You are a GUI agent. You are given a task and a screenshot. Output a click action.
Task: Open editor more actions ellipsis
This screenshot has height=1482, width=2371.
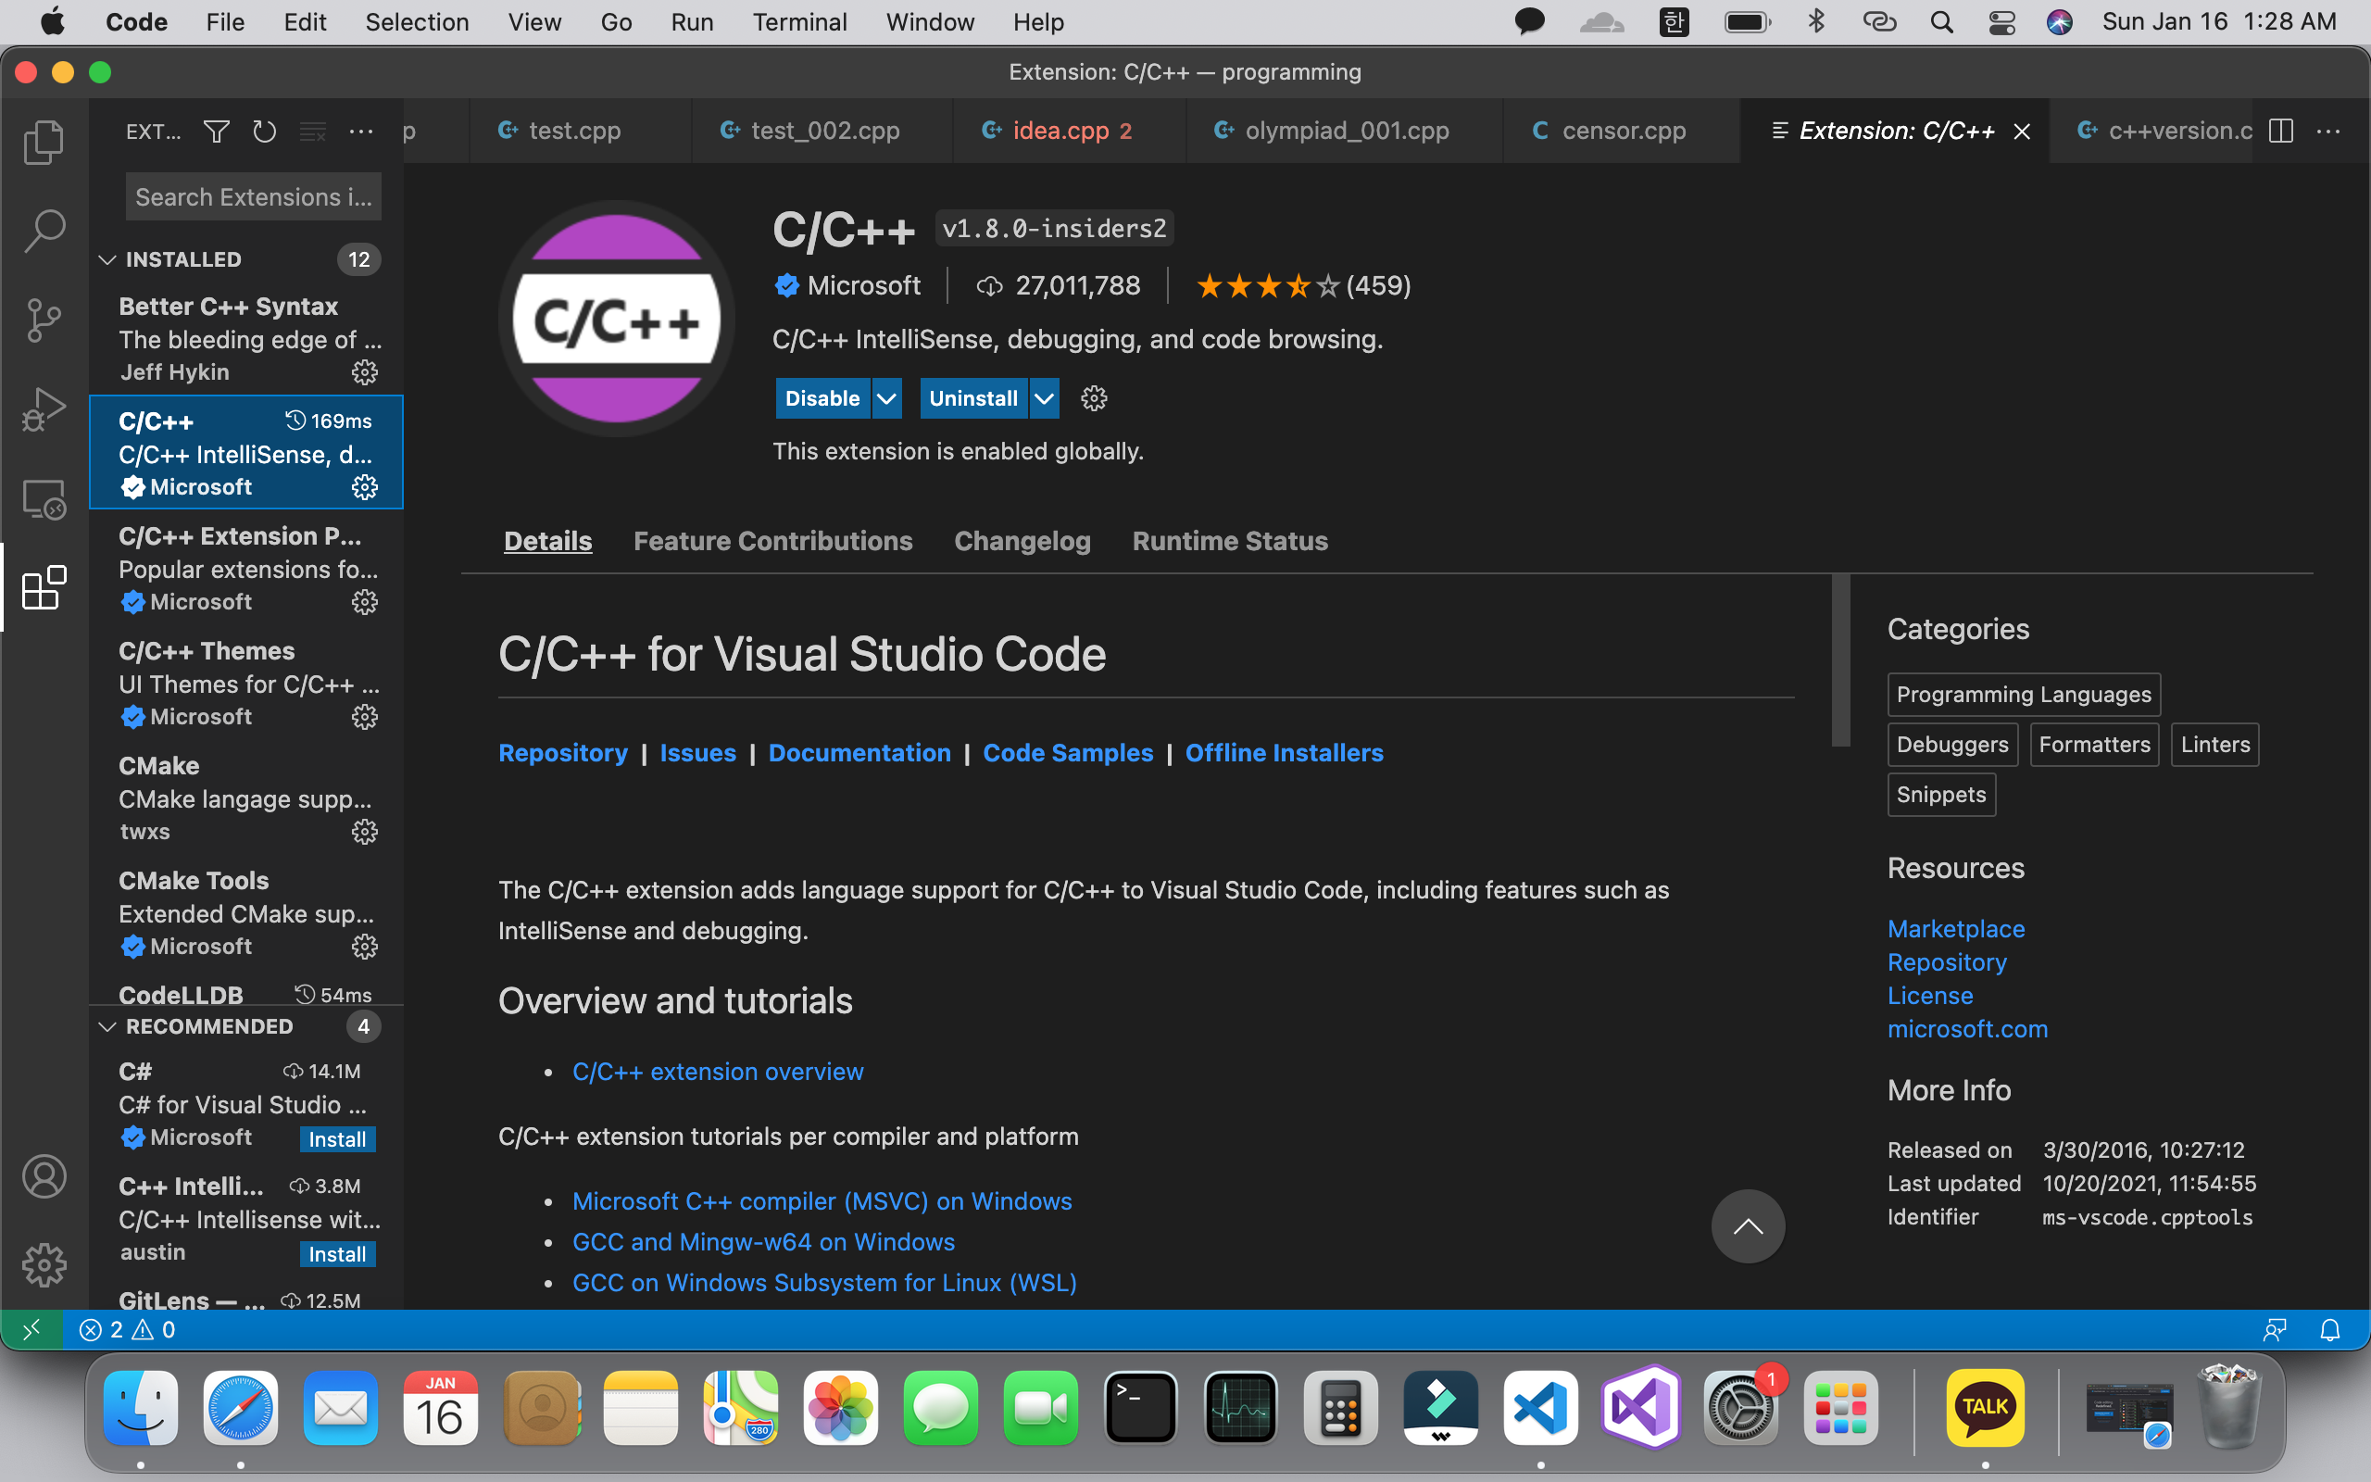pyautogui.click(x=2329, y=131)
